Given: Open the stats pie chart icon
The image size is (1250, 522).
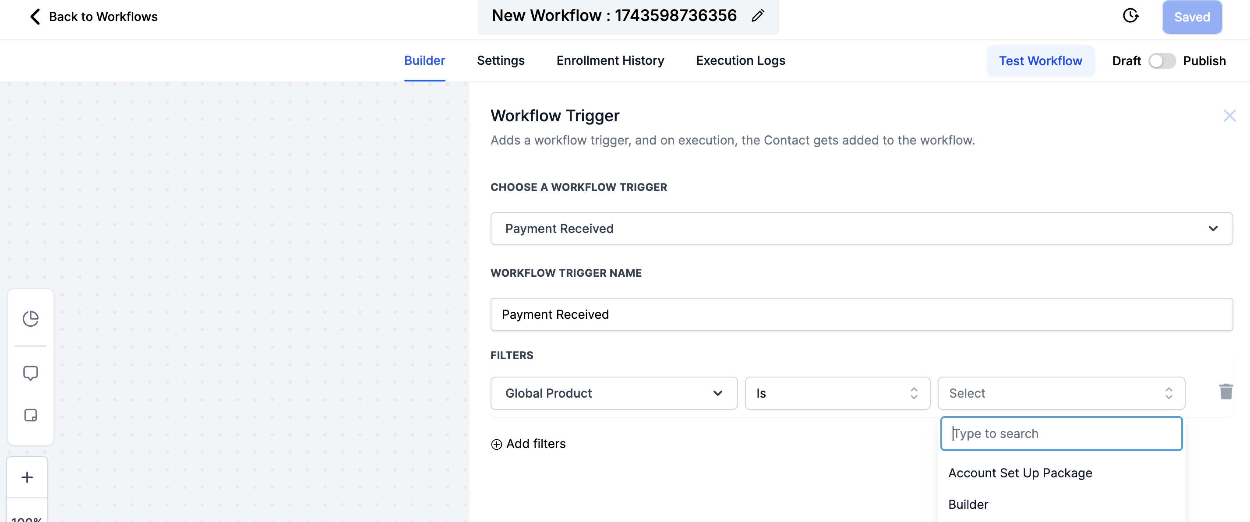Looking at the screenshot, I should pyautogui.click(x=31, y=319).
